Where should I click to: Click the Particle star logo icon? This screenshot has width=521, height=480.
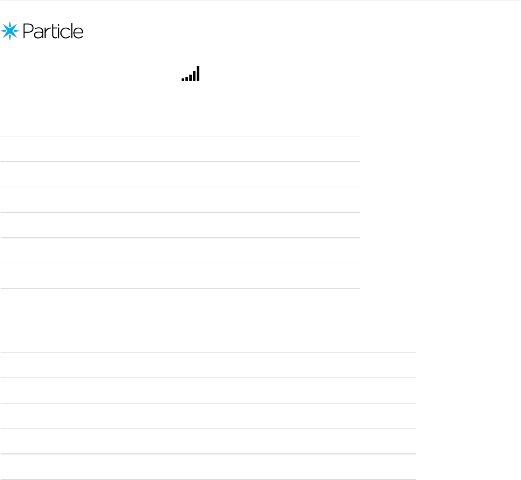(10, 31)
